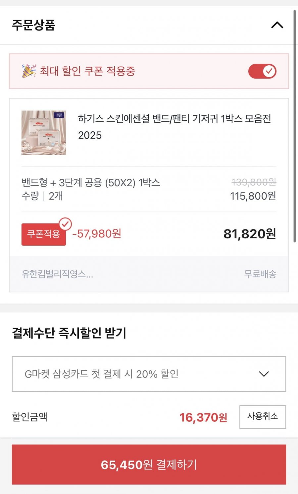Tap the 81,820원 final price

(249, 234)
